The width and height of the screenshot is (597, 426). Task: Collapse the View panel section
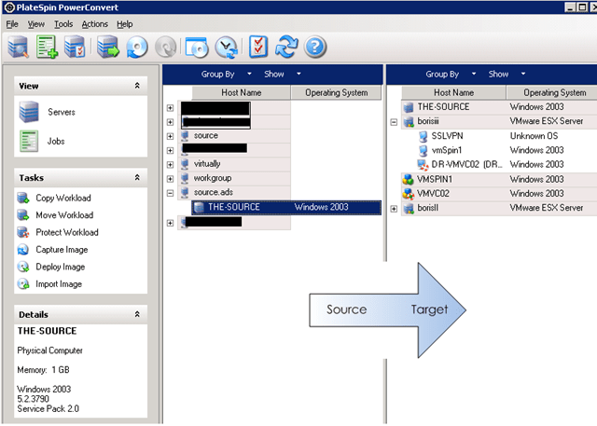(138, 86)
